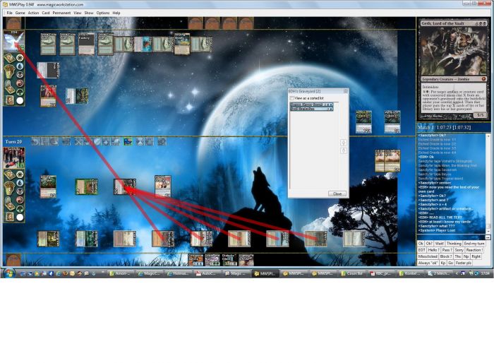Click Sanctyfer's colorless mana circle
The width and height of the screenshot is (494, 363).
coord(20,218)
